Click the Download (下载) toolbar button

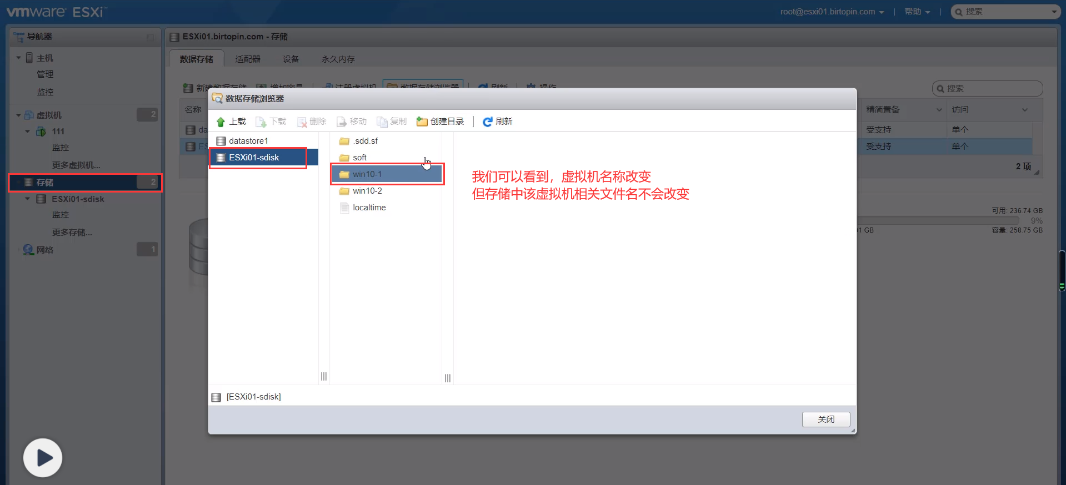tap(271, 122)
